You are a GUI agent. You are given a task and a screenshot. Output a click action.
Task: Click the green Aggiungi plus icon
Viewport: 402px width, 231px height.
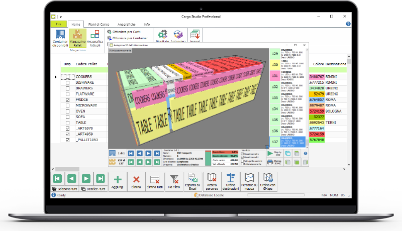(118, 179)
